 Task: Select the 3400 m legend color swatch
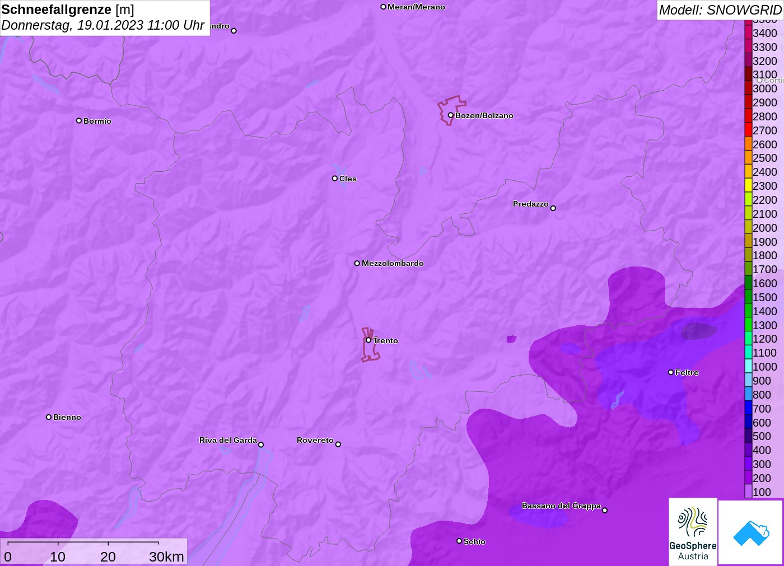[x=748, y=32]
